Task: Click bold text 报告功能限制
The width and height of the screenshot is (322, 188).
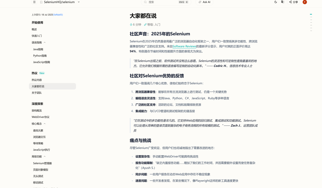Action: pyautogui.click(x=144, y=163)
